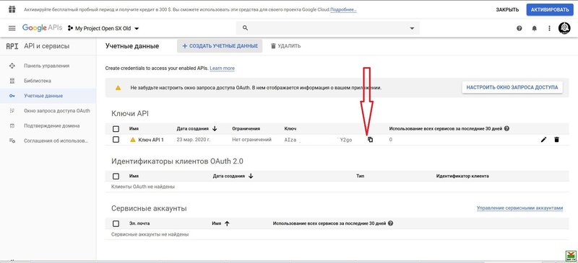
Task: Select all service accounts header checkbox
Action: click(x=116, y=223)
